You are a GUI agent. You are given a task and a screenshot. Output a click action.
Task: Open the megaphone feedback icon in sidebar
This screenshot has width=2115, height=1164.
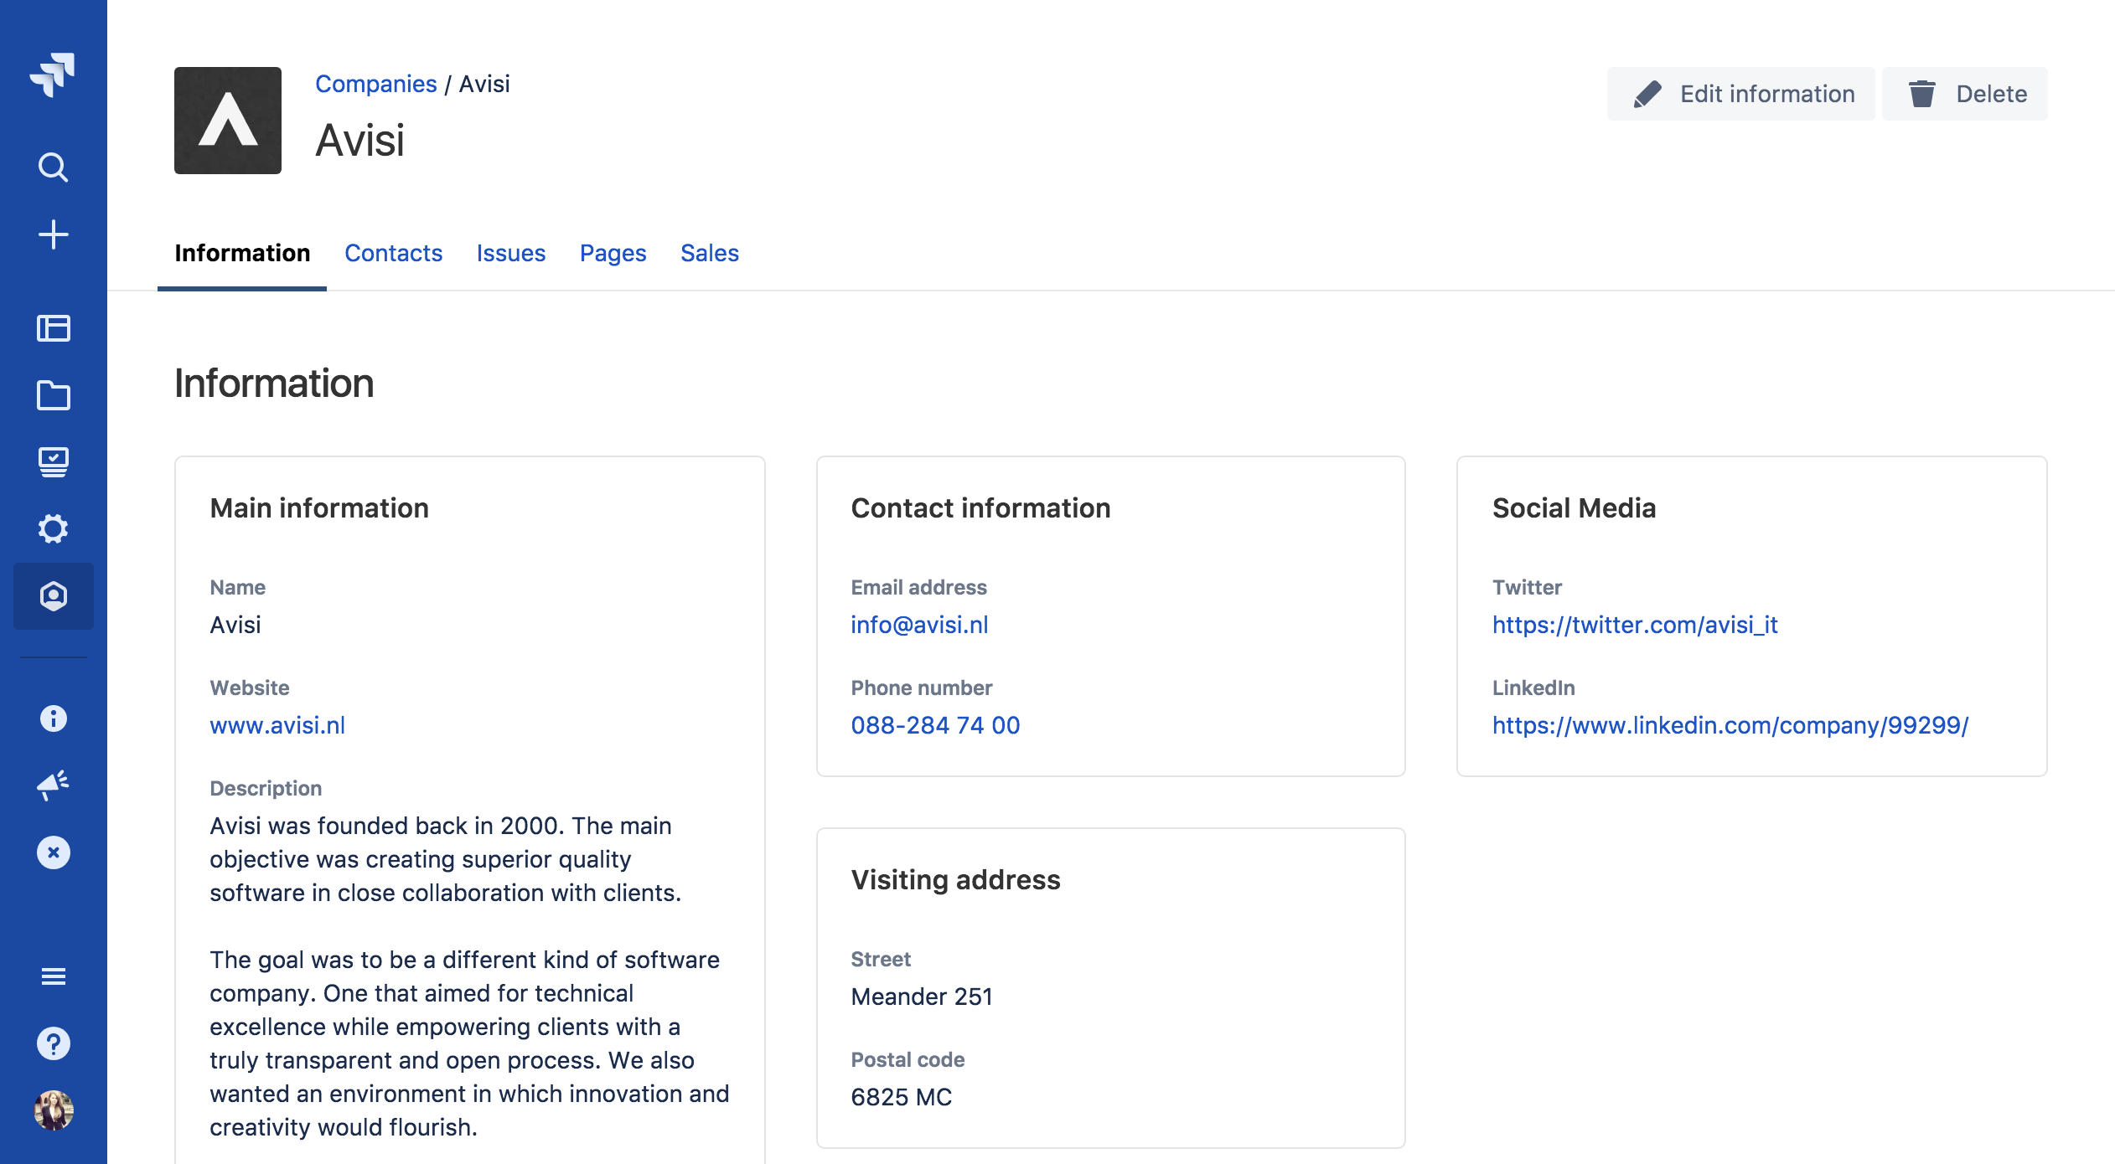53,785
